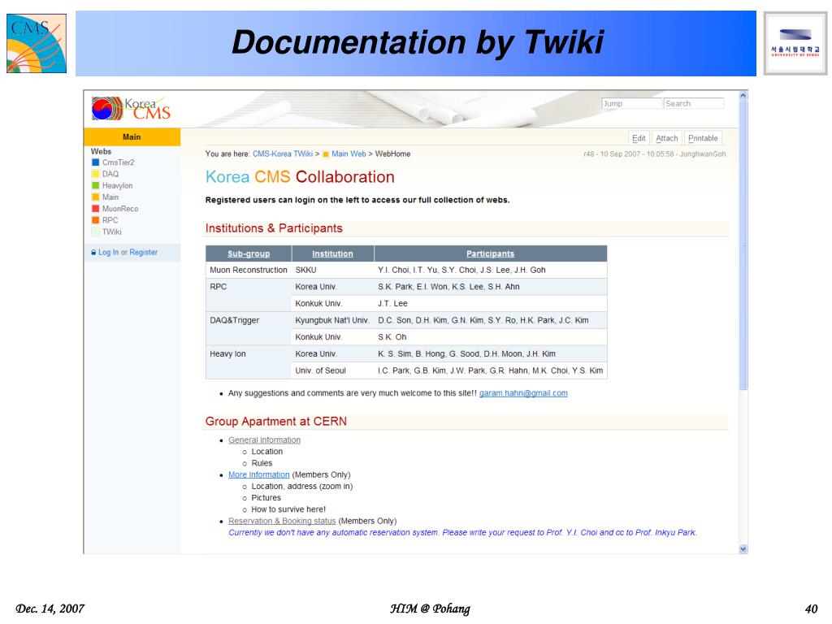Click the DAQ&Trigger sub-group cell
The image size is (832, 624).
[x=249, y=328]
